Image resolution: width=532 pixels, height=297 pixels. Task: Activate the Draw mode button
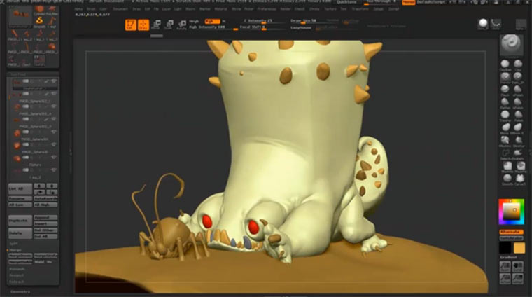pyautogui.click(x=143, y=25)
